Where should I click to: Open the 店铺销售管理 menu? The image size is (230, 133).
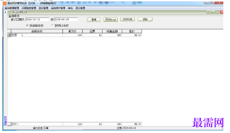[29, 8]
